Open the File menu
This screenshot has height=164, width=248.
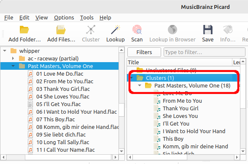(9, 18)
